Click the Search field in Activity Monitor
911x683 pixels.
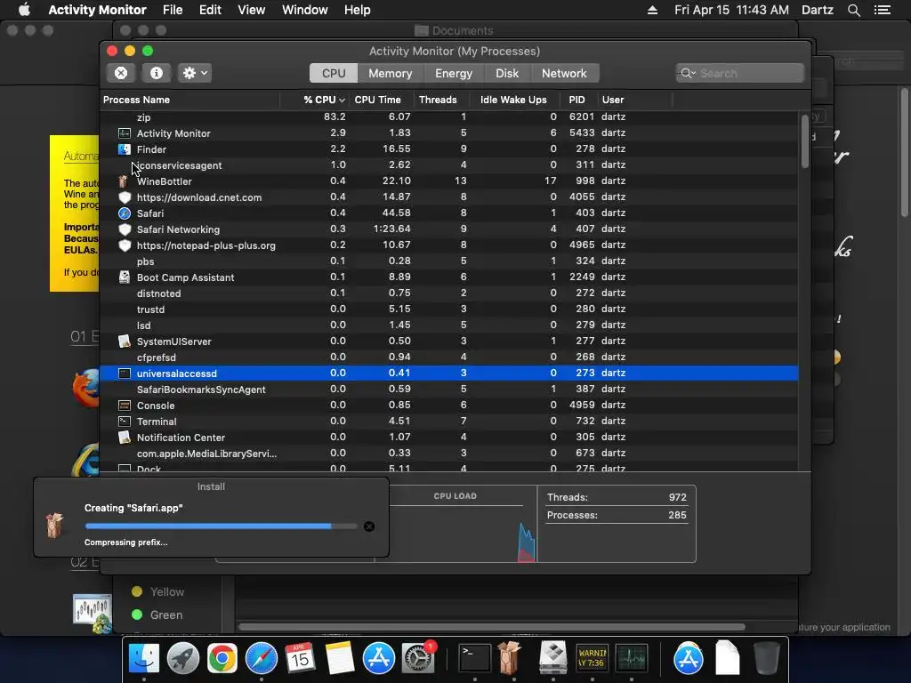[x=739, y=73]
